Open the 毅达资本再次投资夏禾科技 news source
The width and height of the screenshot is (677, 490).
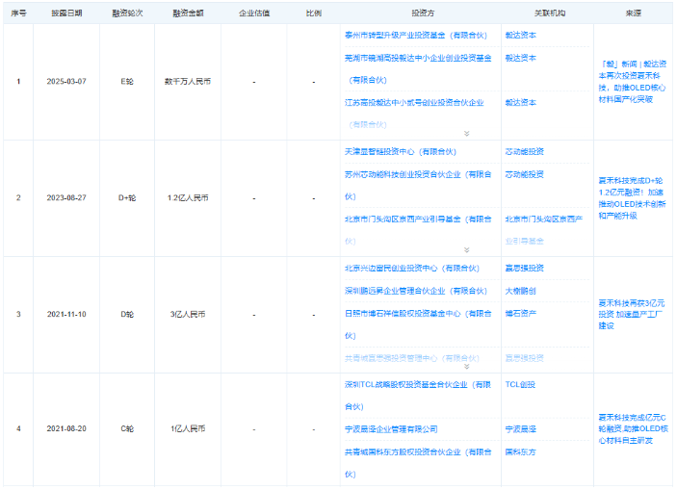[633, 82]
